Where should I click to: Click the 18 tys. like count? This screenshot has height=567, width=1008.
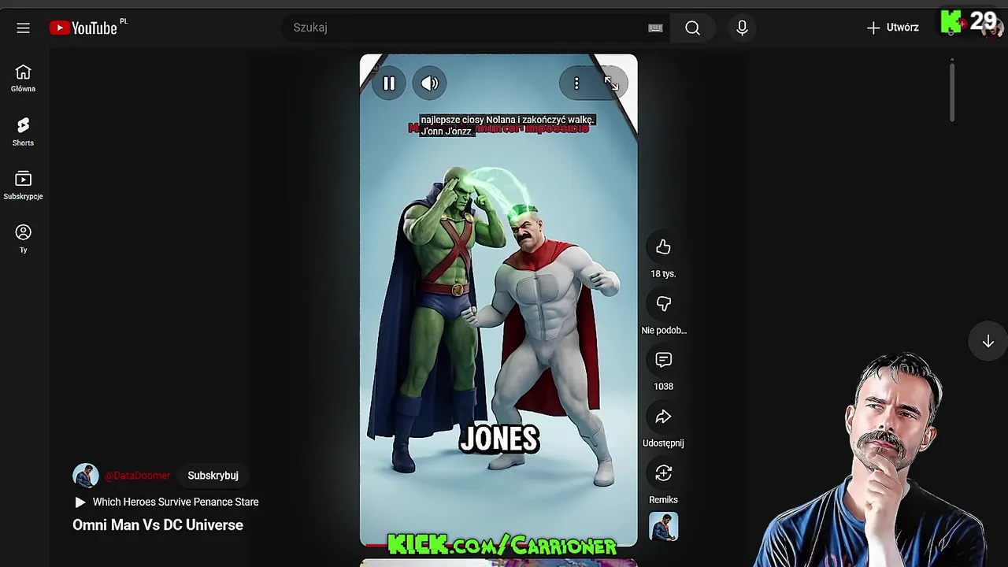pyautogui.click(x=663, y=274)
